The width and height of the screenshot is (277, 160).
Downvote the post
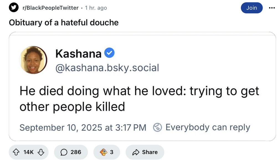pyautogui.click(x=41, y=152)
